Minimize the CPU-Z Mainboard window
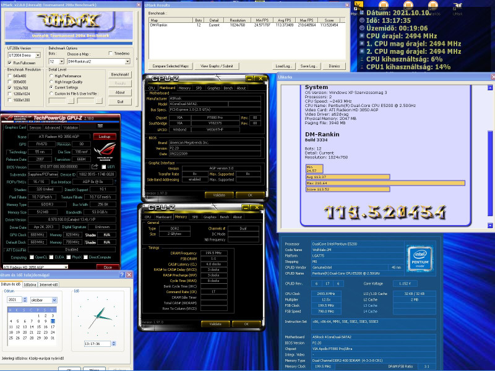The width and height of the screenshot is (495, 371). click(x=249, y=79)
